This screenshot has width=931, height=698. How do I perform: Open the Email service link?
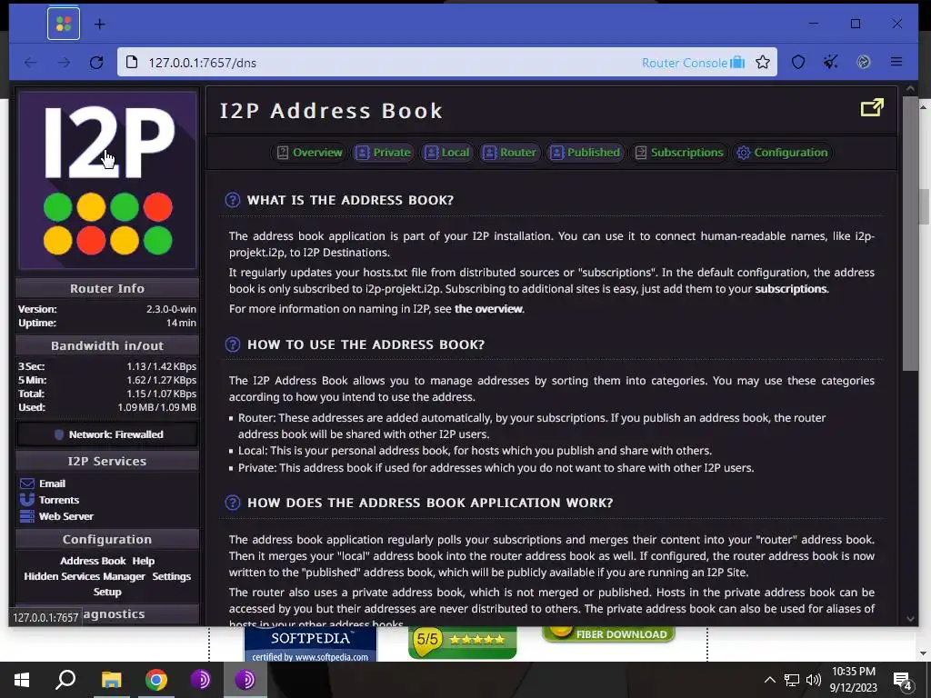tap(52, 484)
